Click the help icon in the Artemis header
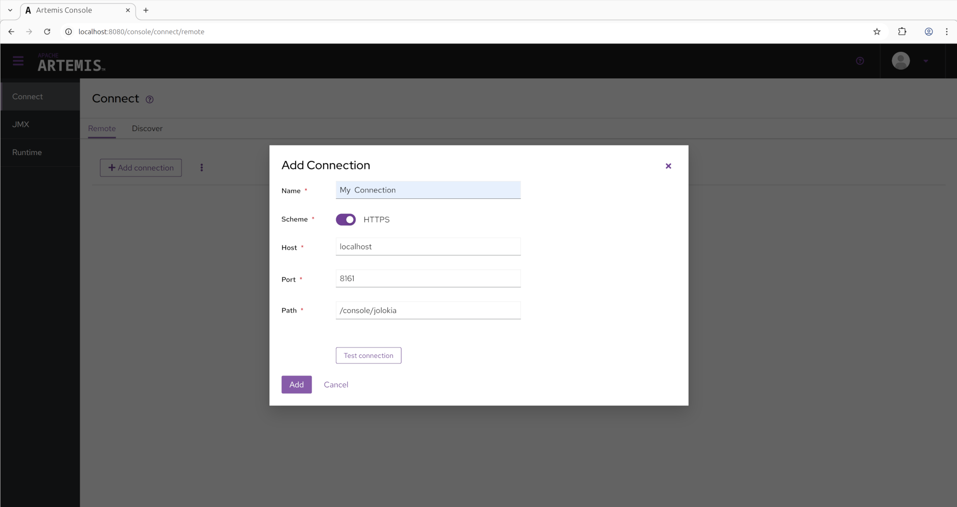The width and height of the screenshot is (957, 507). coord(860,61)
